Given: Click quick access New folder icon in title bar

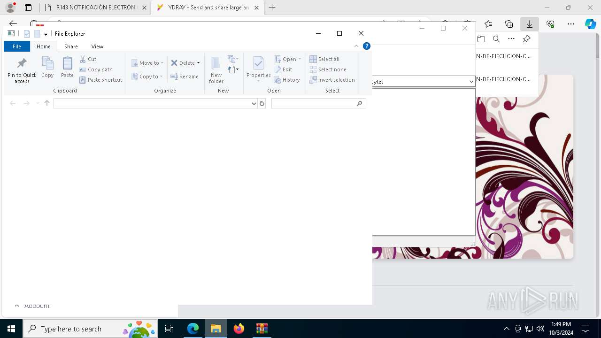Looking at the screenshot, I should coord(37,34).
